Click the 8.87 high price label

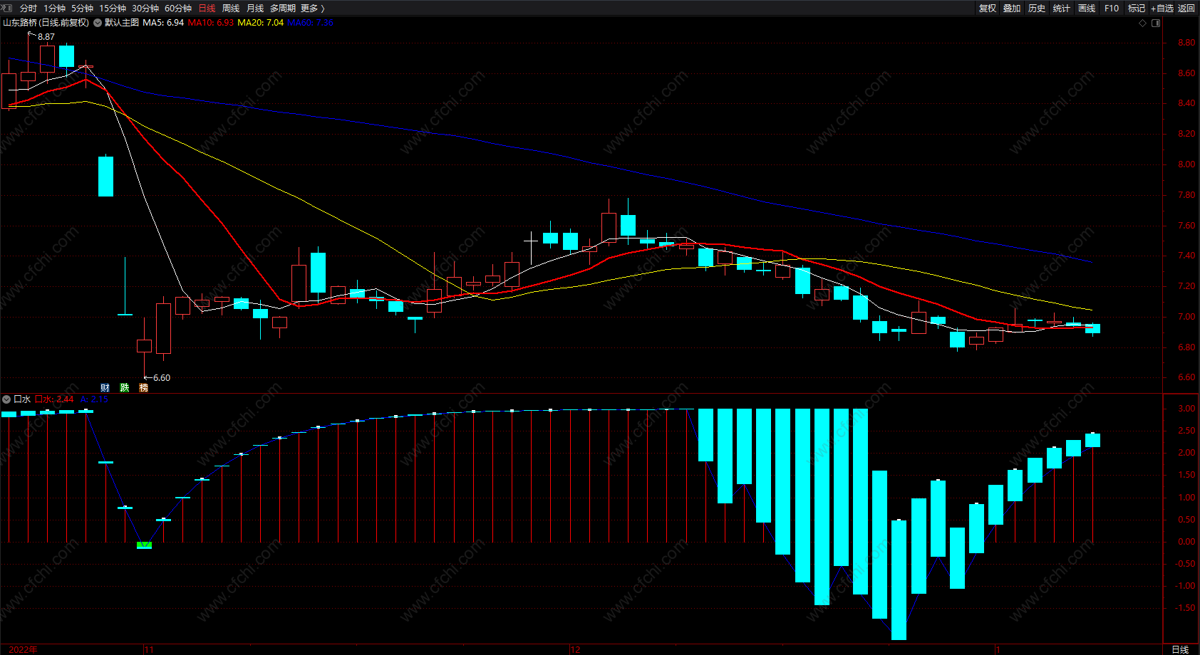(46, 37)
